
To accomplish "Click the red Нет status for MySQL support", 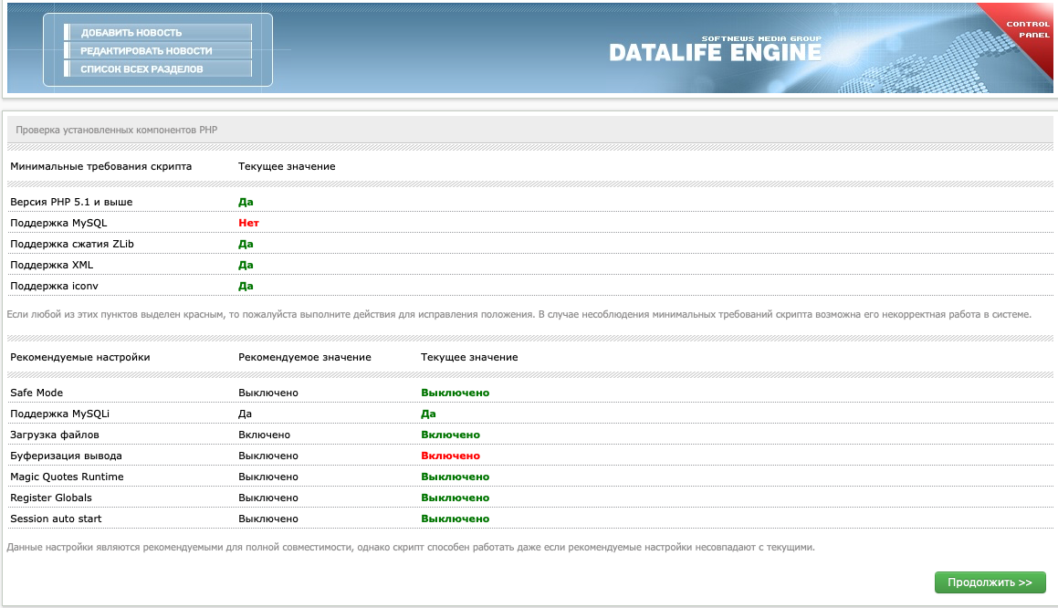I will (247, 223).
